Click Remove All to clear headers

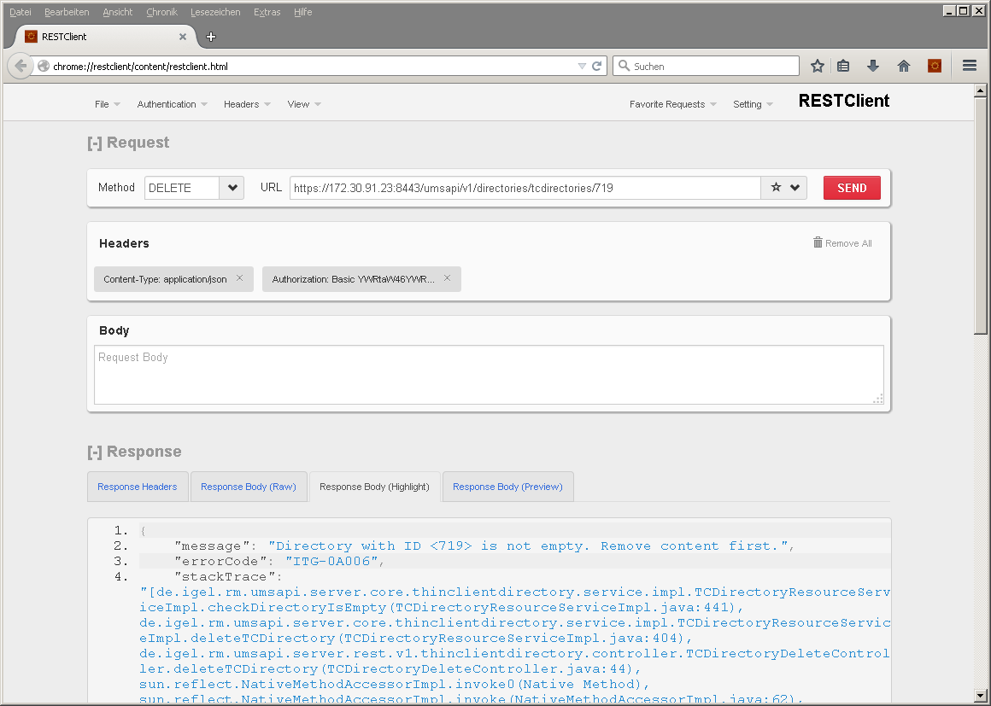click(x=849, y=242)
